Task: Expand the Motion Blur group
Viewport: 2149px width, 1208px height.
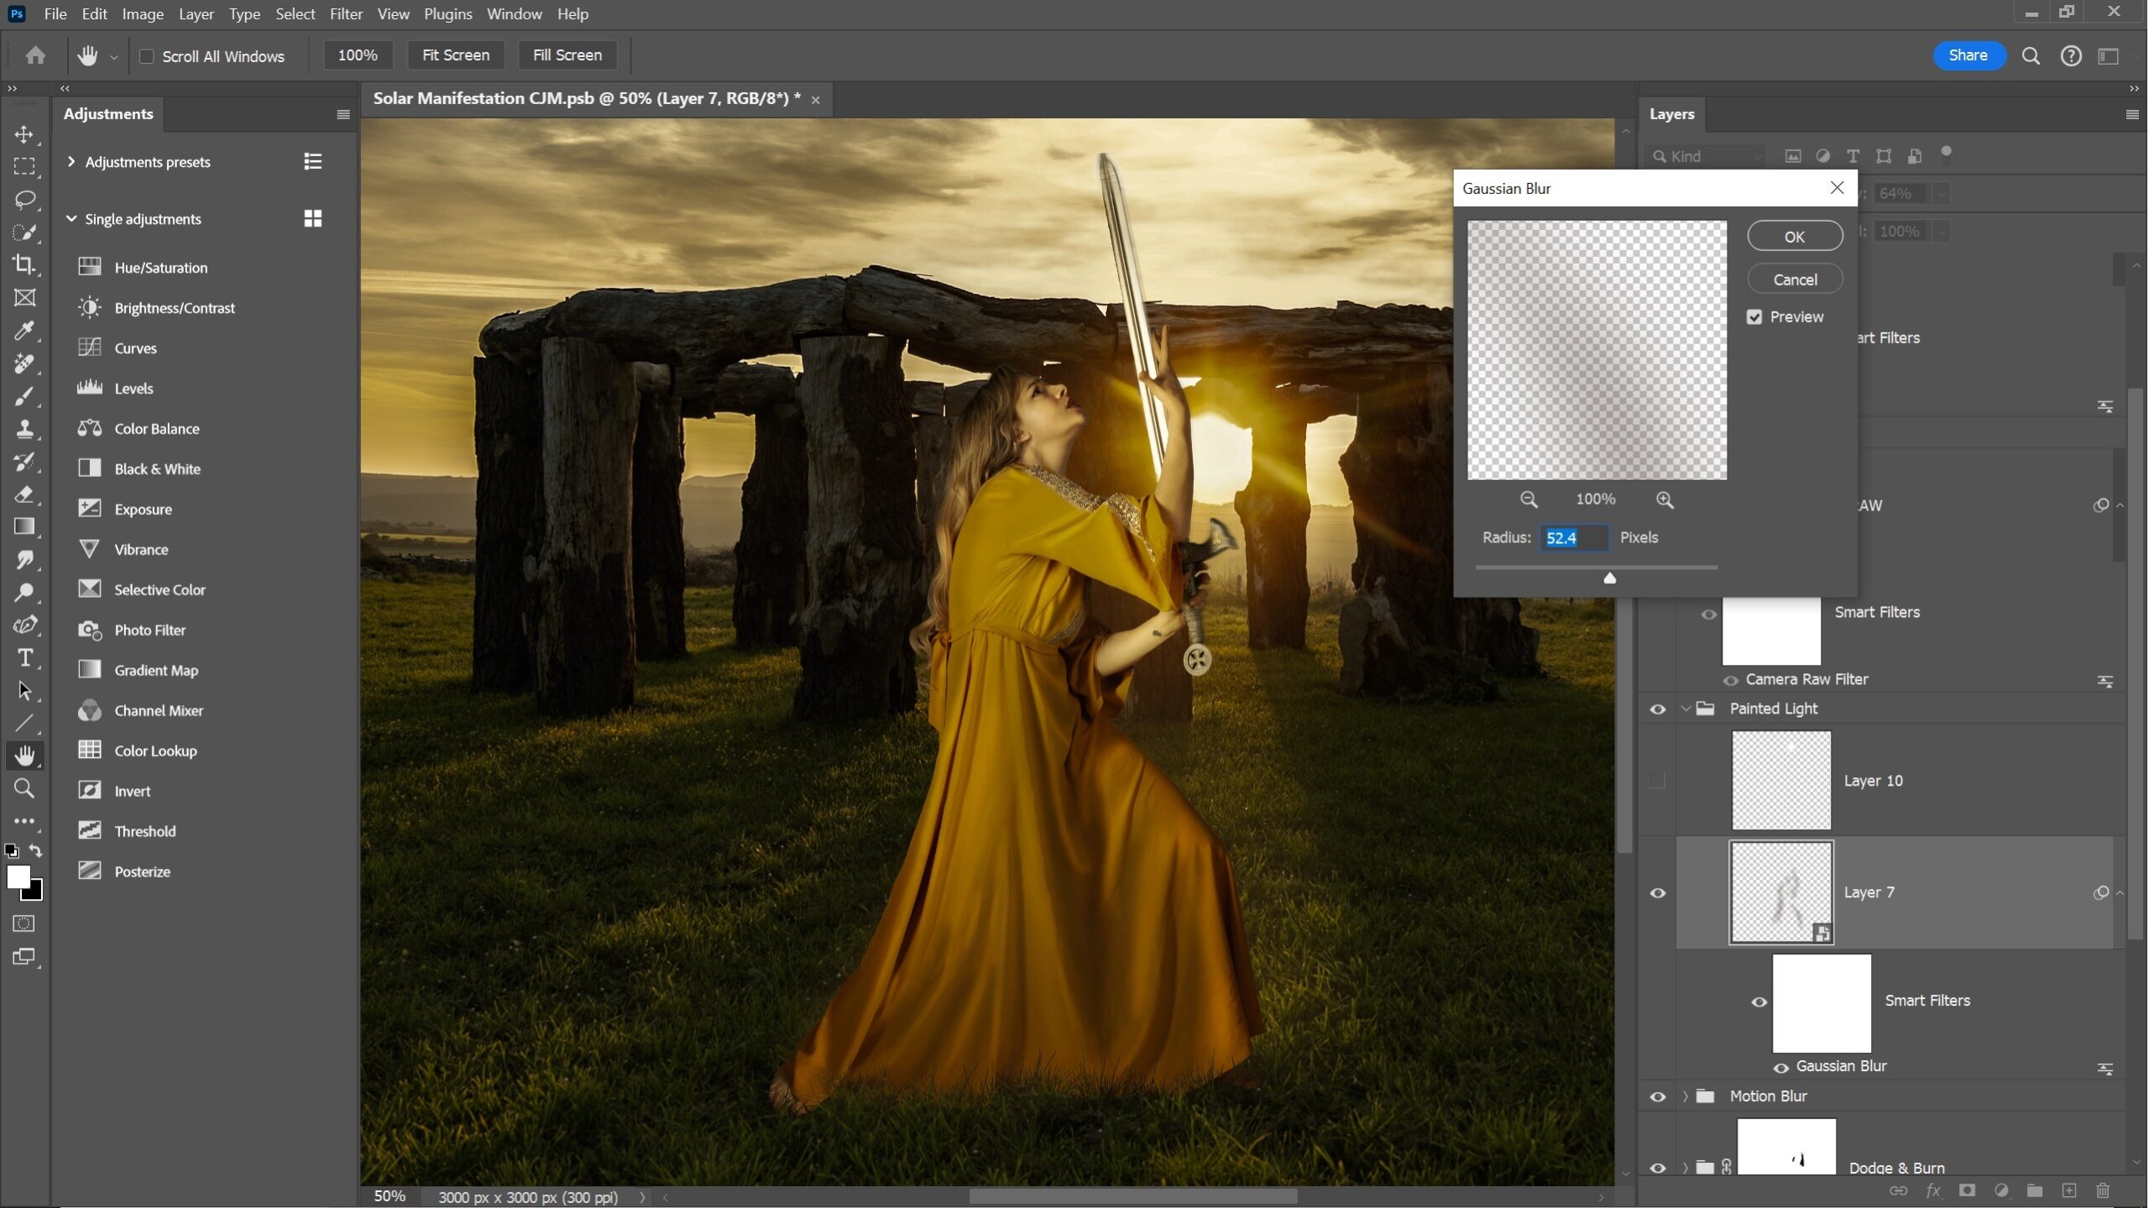Action: coord(1685,1096)
